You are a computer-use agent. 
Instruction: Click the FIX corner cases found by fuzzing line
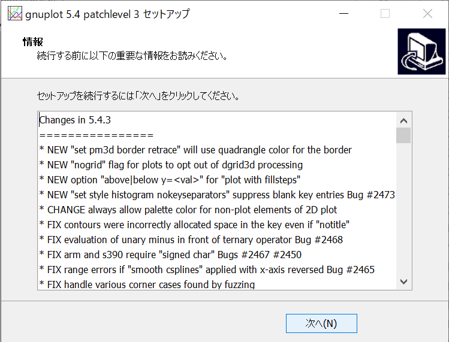coord(147,285)
